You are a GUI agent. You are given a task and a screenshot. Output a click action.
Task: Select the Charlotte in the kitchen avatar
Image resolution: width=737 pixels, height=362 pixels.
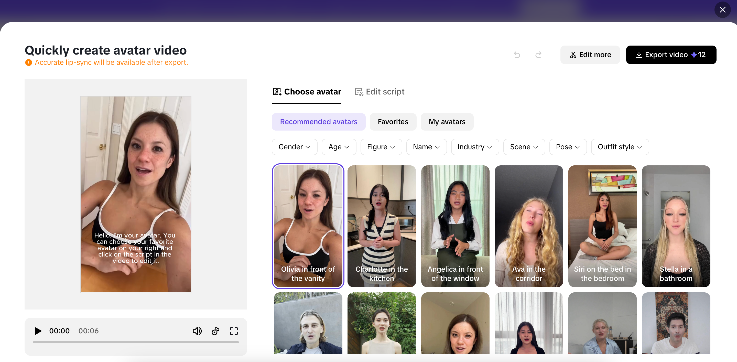point(381,226)
